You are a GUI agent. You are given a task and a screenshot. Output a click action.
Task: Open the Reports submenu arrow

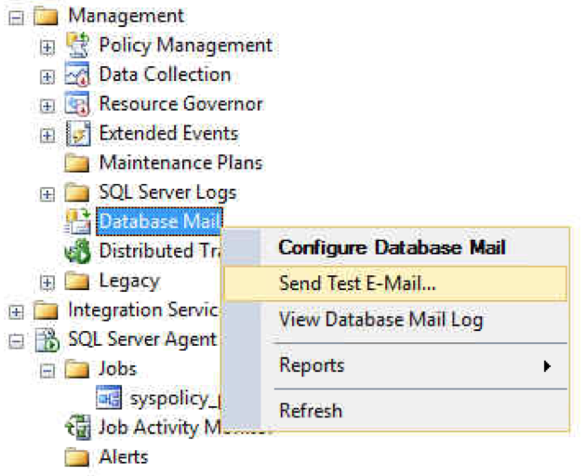pyautogui.click(x=547, y=366)
